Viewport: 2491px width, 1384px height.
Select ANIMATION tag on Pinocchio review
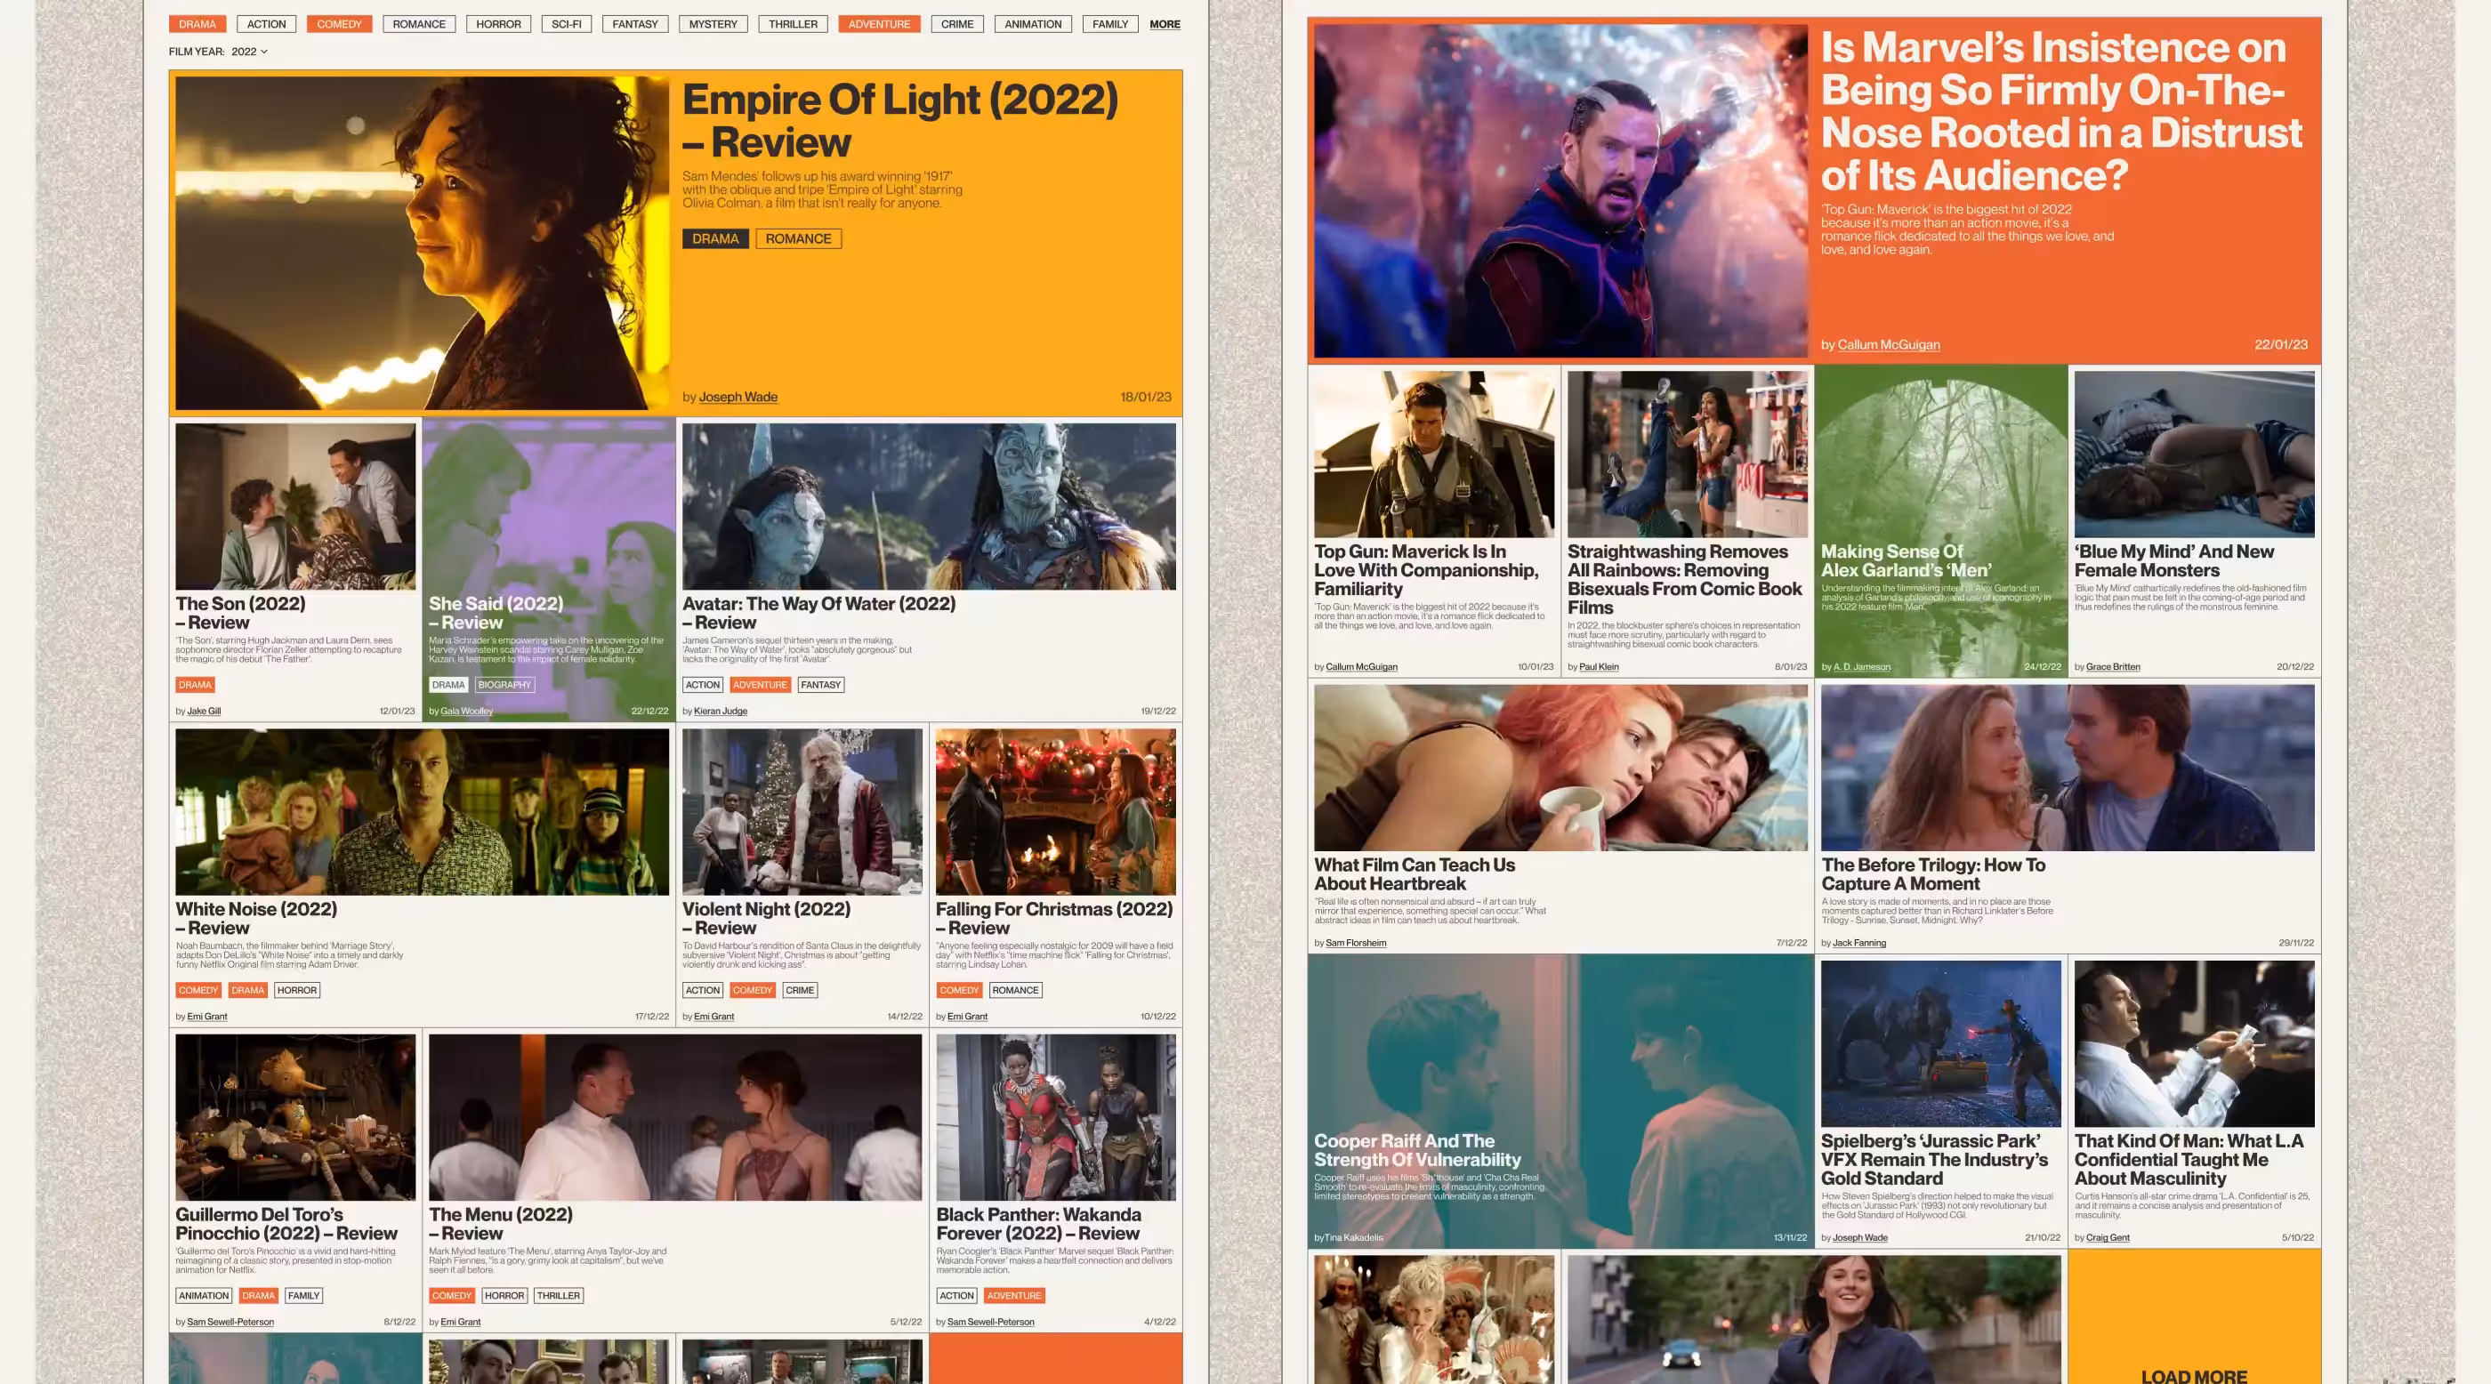click(204, 1296)
